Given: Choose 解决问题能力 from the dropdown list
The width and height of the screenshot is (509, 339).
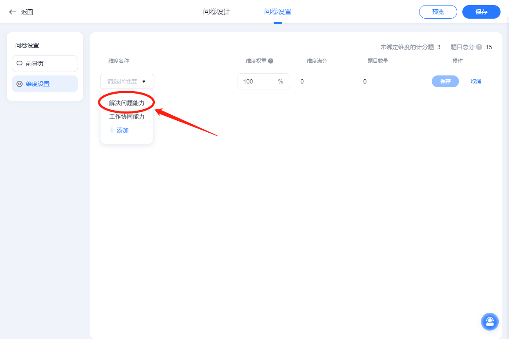Looking at the screenshot, I should (x=127, y=103).
